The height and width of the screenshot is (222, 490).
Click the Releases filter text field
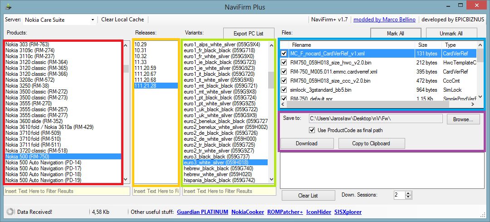(156, 191)
